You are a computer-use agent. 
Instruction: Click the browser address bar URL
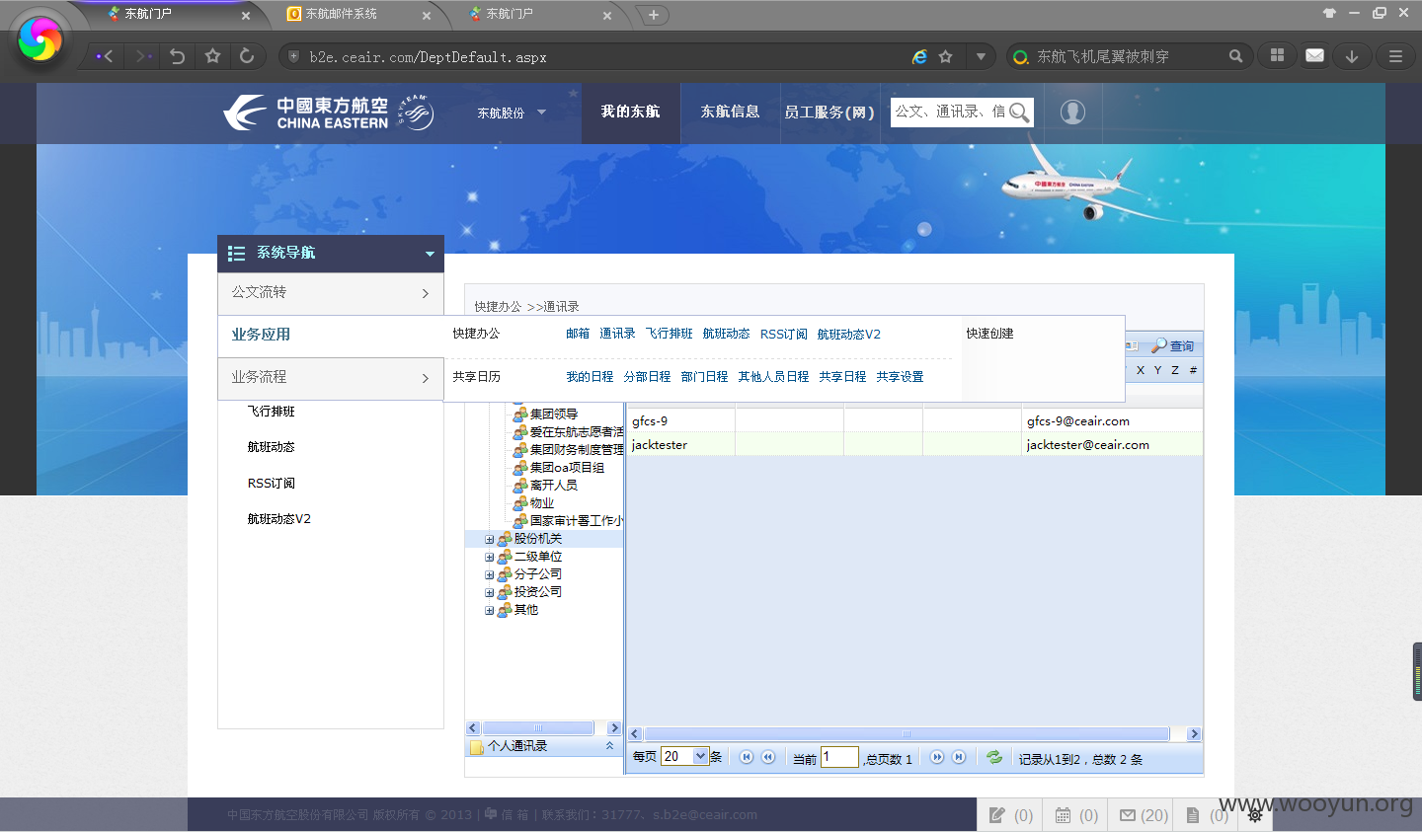[428, 57]
